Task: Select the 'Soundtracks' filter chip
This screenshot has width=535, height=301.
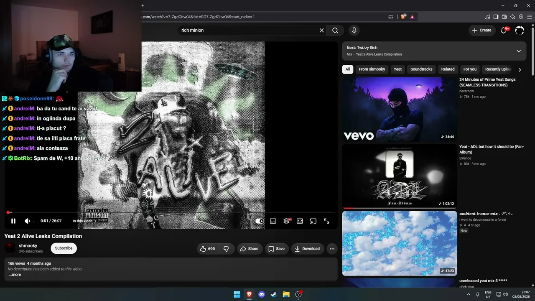Action: pyautogui.click(x=421, y=69)
